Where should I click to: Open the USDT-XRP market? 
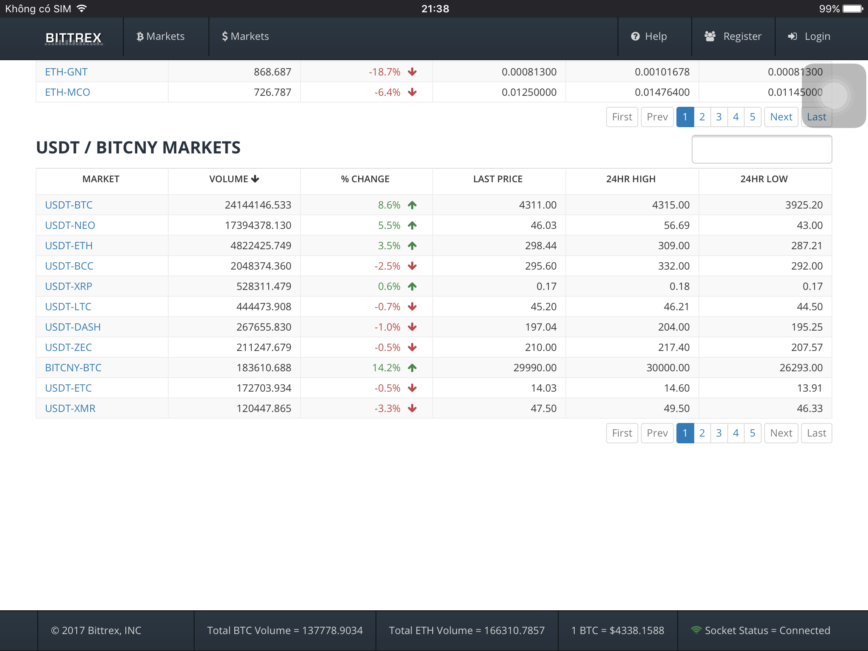69,287
